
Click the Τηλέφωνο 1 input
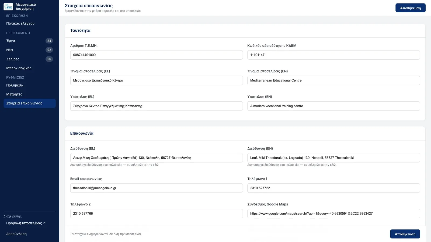point(333,188)
